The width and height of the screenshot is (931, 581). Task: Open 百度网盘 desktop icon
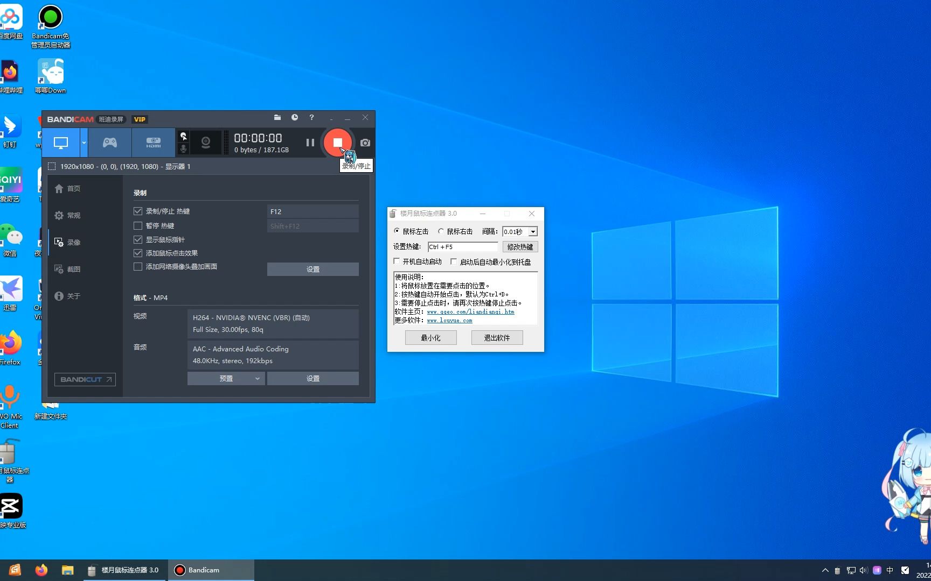pyautogui.click(x=11, y=22)
